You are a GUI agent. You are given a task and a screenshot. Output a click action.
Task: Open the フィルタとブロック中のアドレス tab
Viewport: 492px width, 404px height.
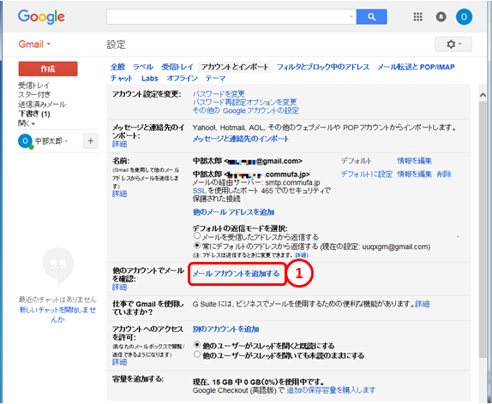coord(323,67)
